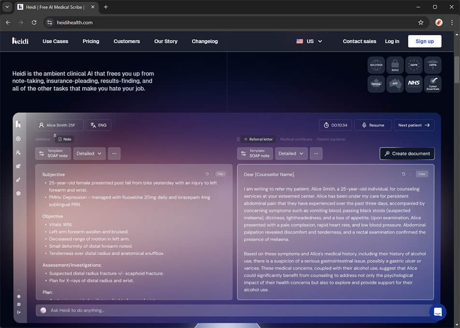
Task: Click the Copy button in the referral letter panel
Action: 422,174
